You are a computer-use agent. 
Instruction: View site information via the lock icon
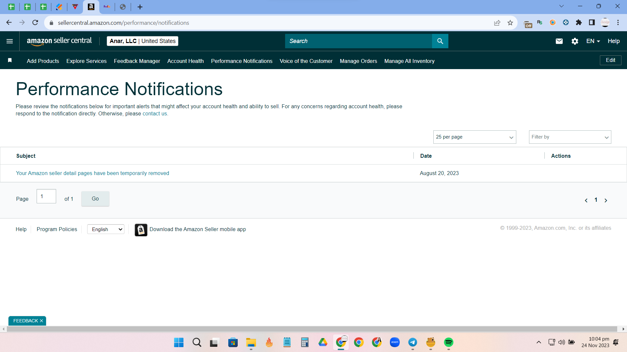pyautogui.click(x=51, y=23)
